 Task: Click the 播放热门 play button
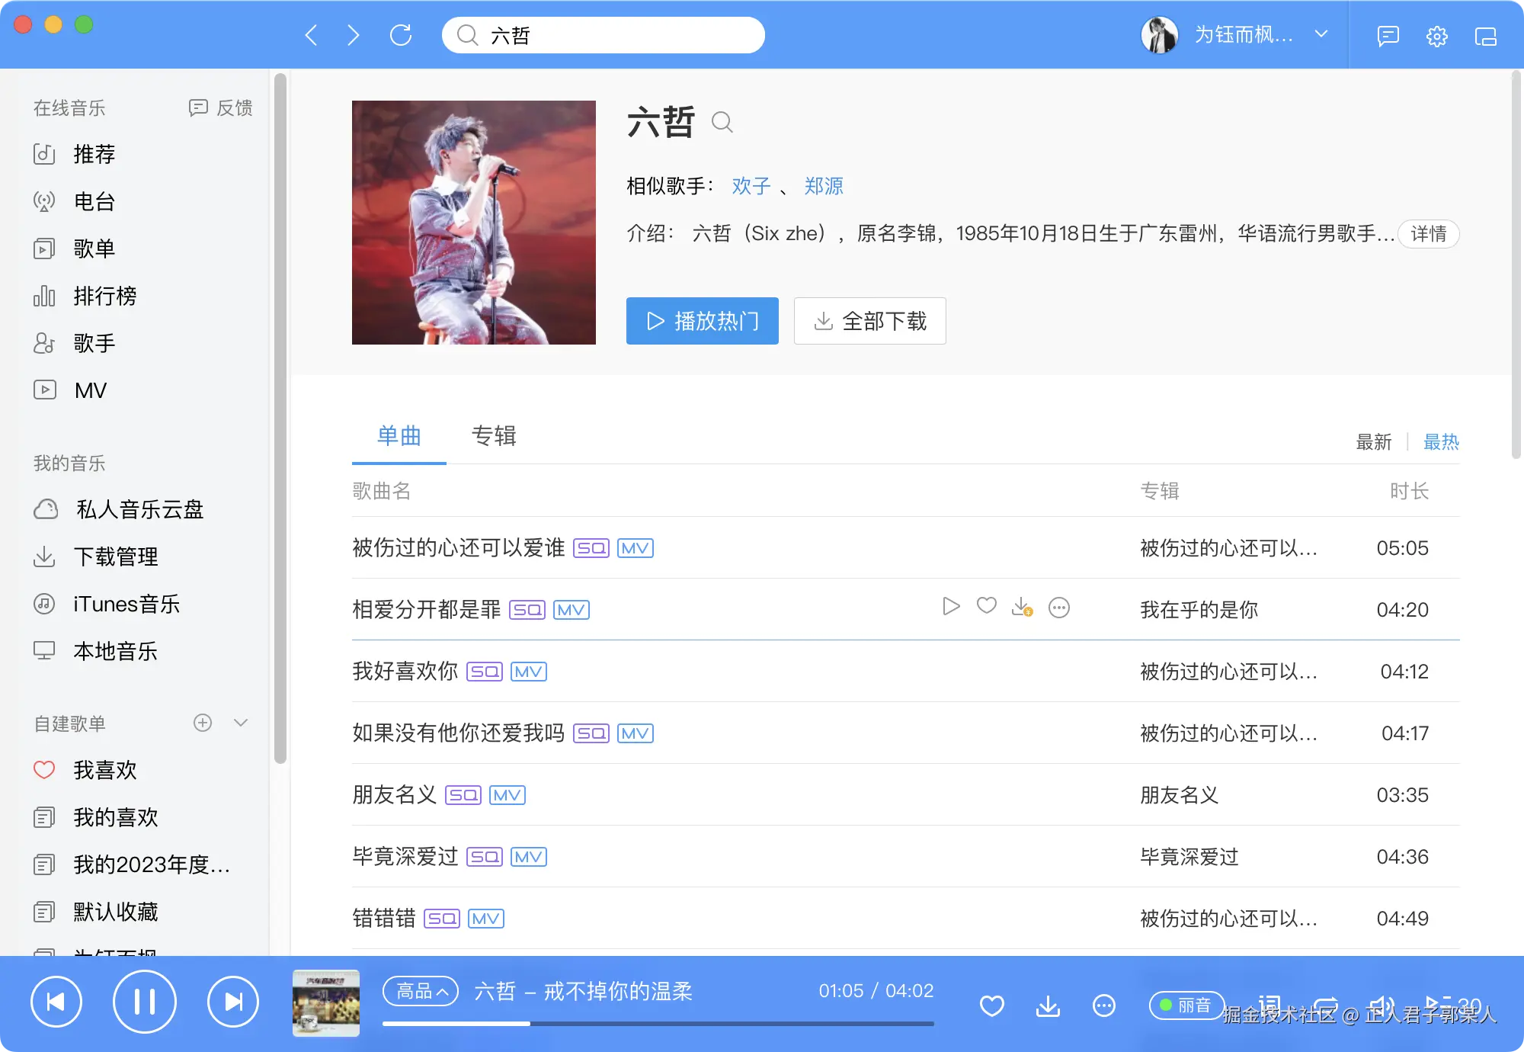coord(702,321)
